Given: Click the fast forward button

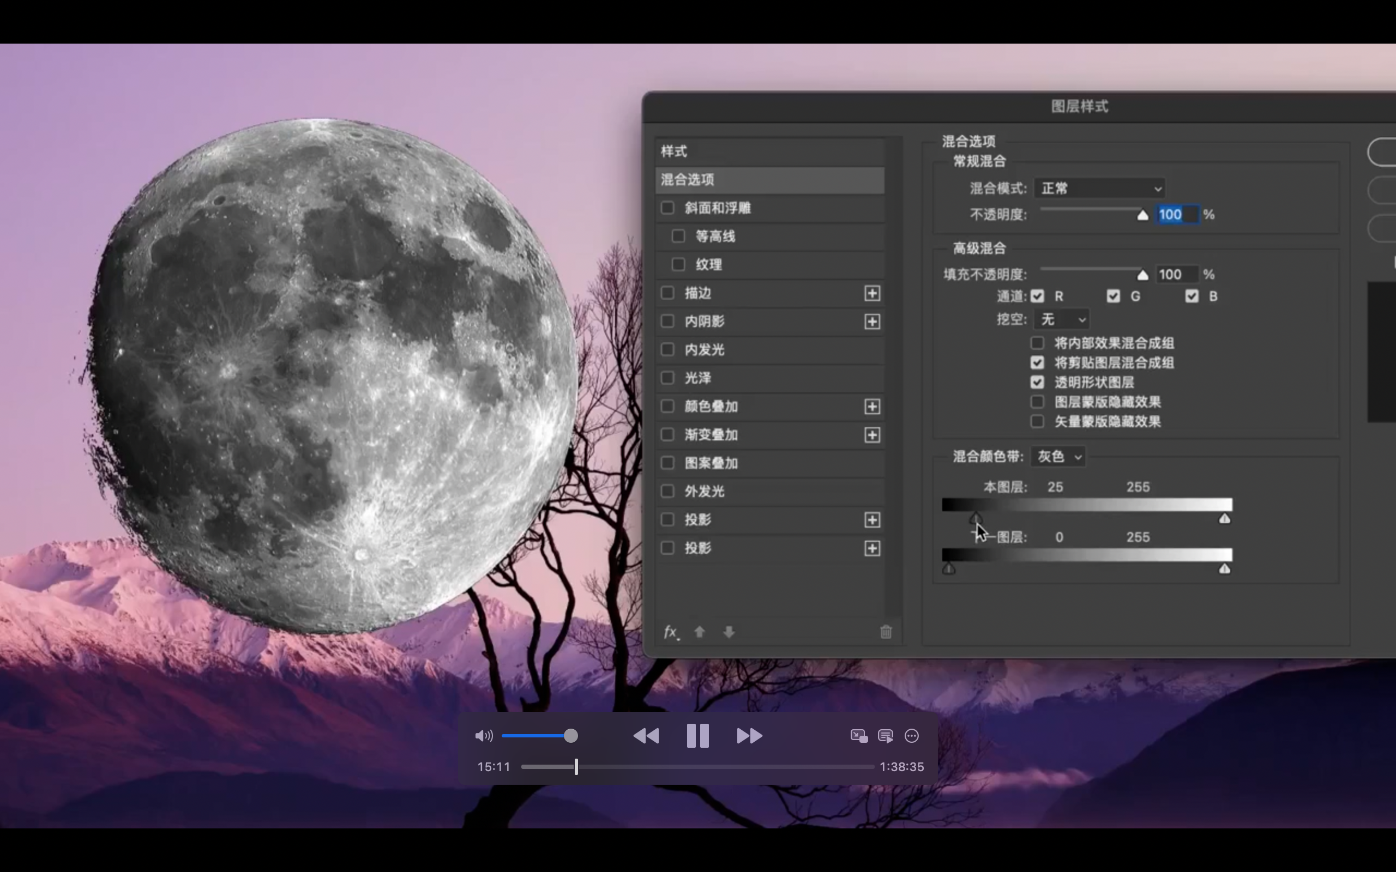Looking at the screenshot, I should [x=749, y=736].
